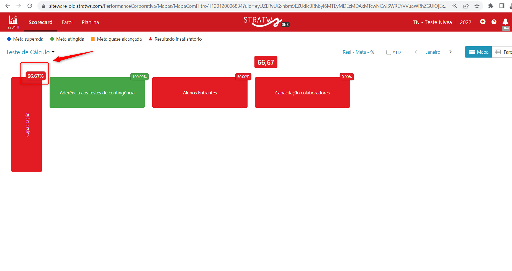Open the notifications bell
The image size is (512, 271).
[x=505, y=22]
